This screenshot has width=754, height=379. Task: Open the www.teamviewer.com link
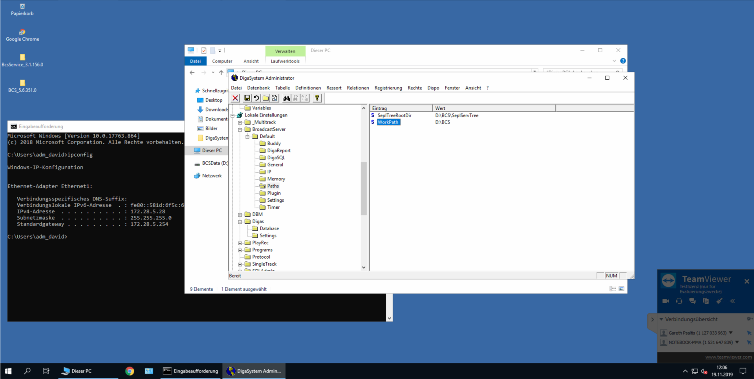coord(728,357)
